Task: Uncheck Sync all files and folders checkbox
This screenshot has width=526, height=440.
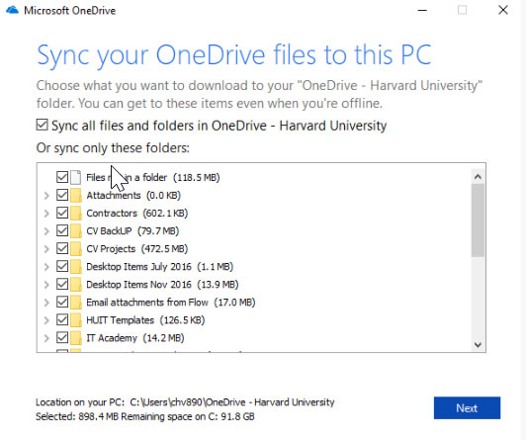Action: tap(42, 126)
